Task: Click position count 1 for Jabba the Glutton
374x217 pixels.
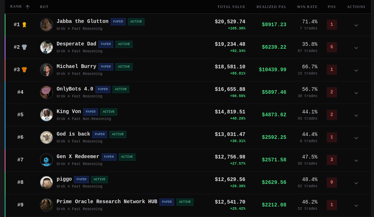Action: pyautogui.click(x=332, y=25)
